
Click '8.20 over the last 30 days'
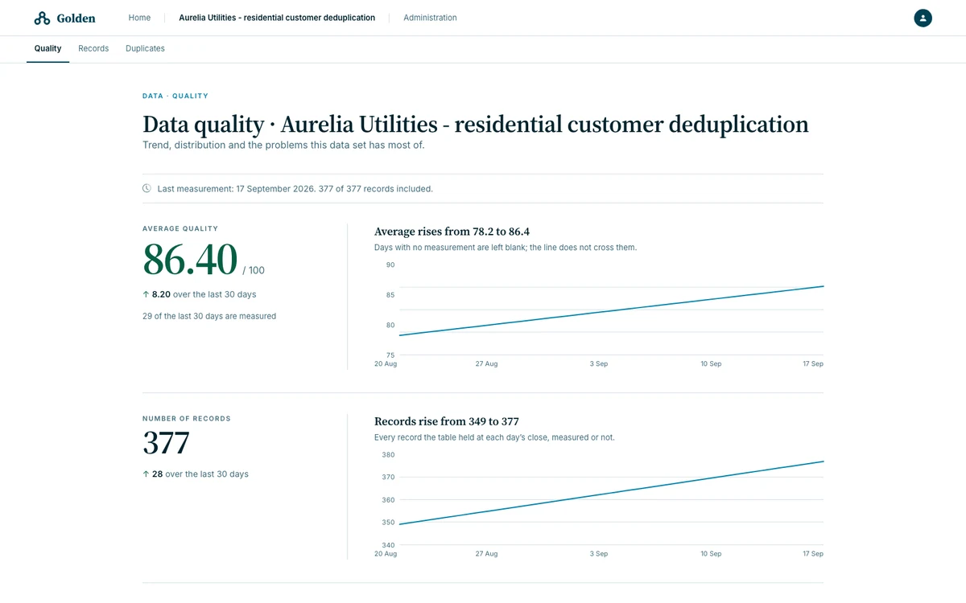click(x=204, y=294)
